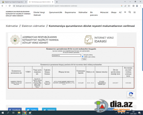Click the 'Qanuni təmsilçi' column header
This screenshot has width=143, height=115.
click(x=102, y=72)
